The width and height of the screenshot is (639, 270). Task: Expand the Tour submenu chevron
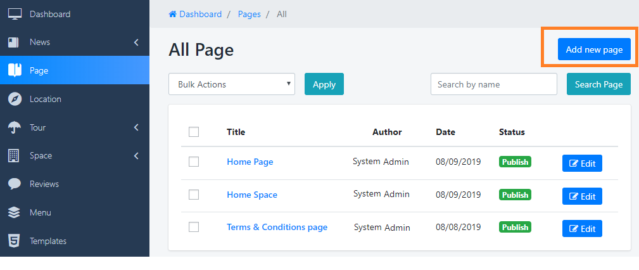(136, 127)
